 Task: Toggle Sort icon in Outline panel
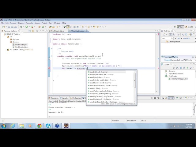[x=177, y=68]
